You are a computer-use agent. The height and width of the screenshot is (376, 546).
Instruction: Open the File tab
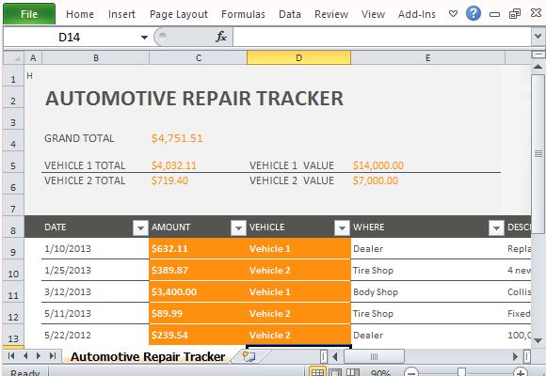tap(29, 14)
